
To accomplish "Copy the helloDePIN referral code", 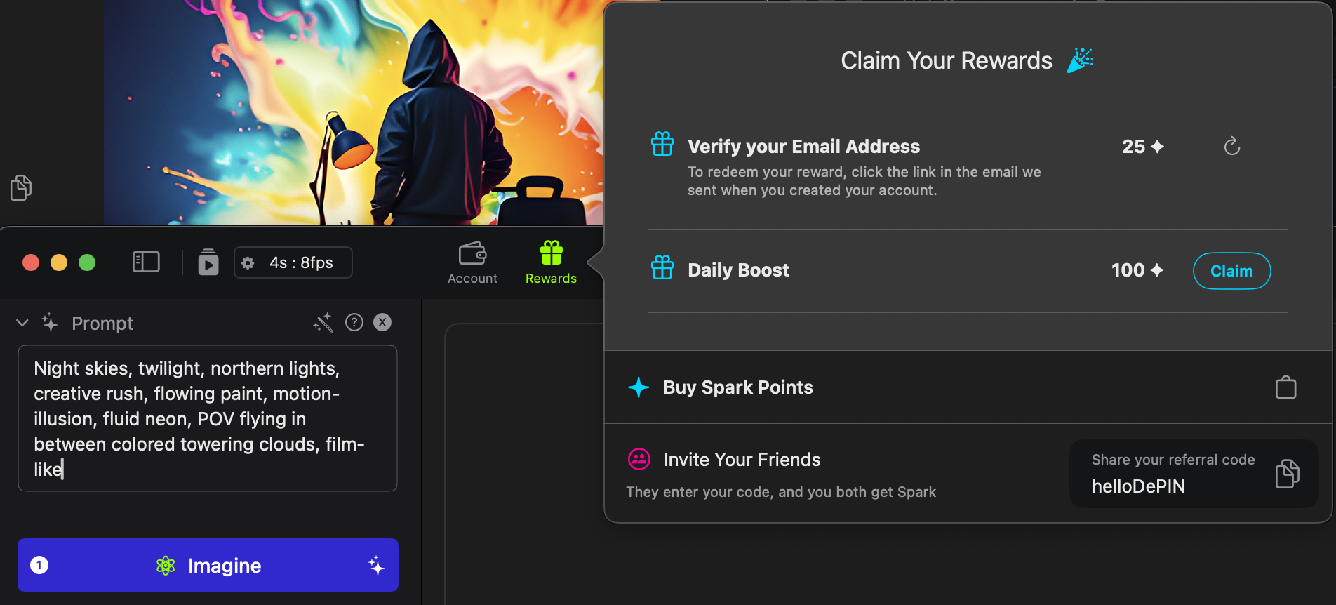I will point(1287,474).
